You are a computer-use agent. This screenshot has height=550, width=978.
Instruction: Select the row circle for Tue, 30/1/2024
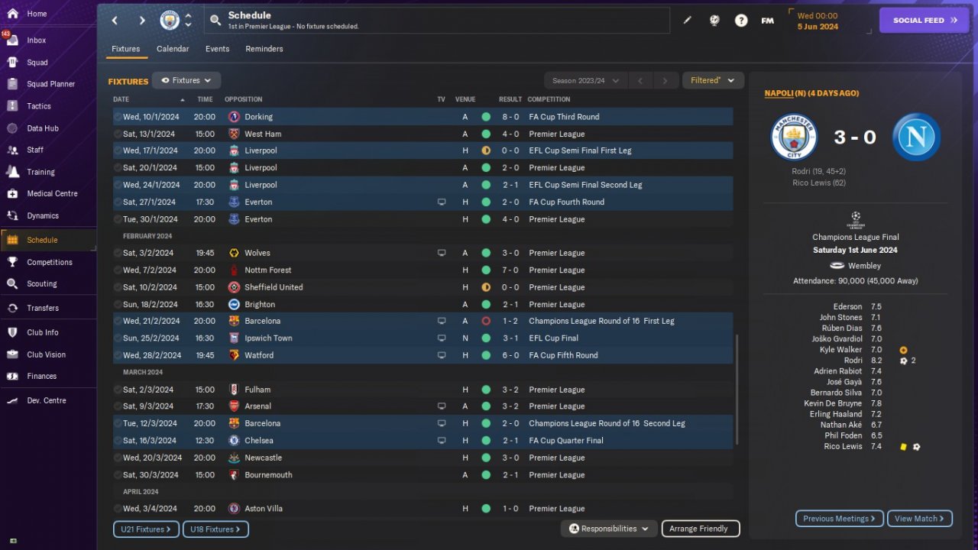coord(118,219)
